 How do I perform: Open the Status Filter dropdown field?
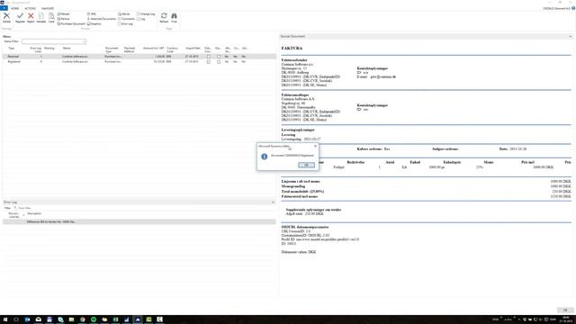coord(54,41)
